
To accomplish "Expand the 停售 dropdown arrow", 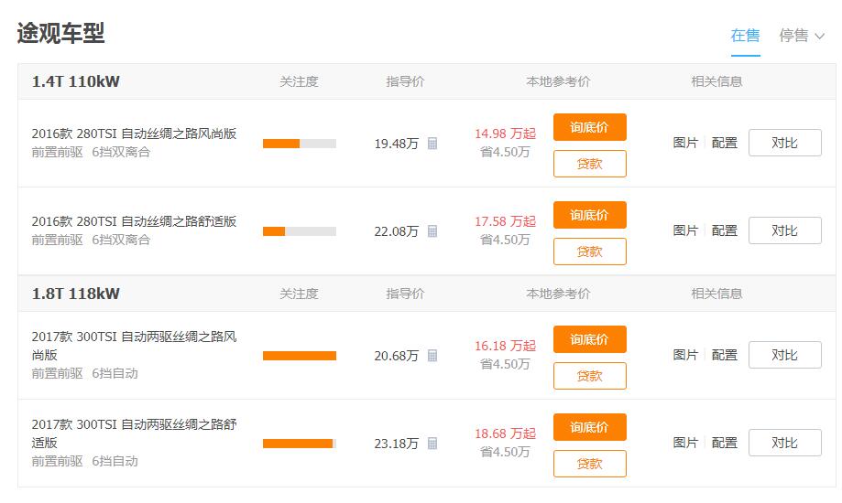I will click(x=819, y=37).
